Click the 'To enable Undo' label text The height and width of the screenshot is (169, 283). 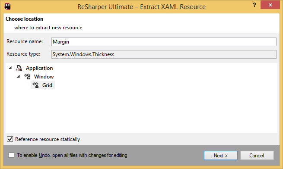click(x=72, y=155)
